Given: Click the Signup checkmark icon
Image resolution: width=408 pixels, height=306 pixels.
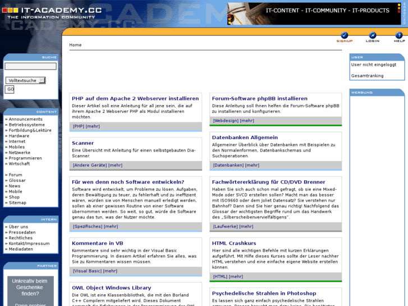Looking at the screenshot, I should pyautogui.click(x=344, y=35).
